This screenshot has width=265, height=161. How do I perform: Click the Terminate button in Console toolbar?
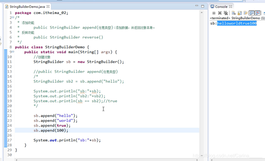[214, 13]
